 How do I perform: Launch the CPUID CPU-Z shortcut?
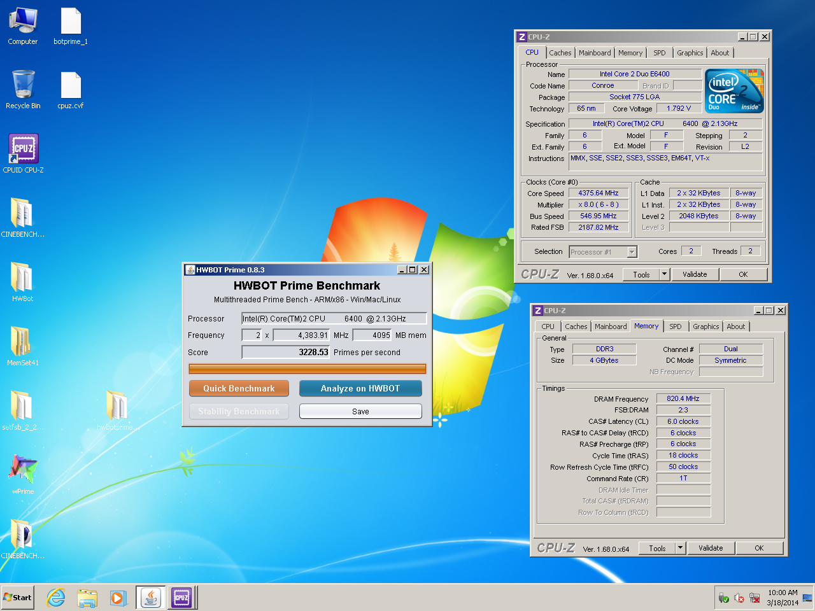23,153
